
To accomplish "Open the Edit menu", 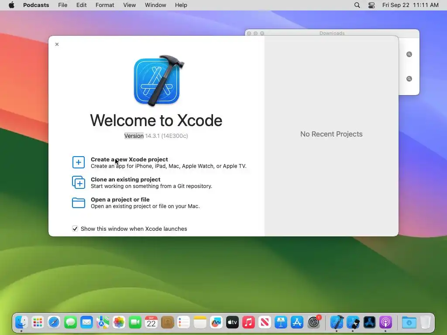I will [81, 5].
